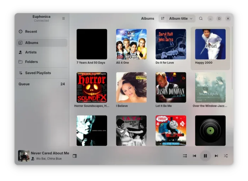Toggle the sort direction button
This screenshot has width=248, height=181.
pos(163,18)
